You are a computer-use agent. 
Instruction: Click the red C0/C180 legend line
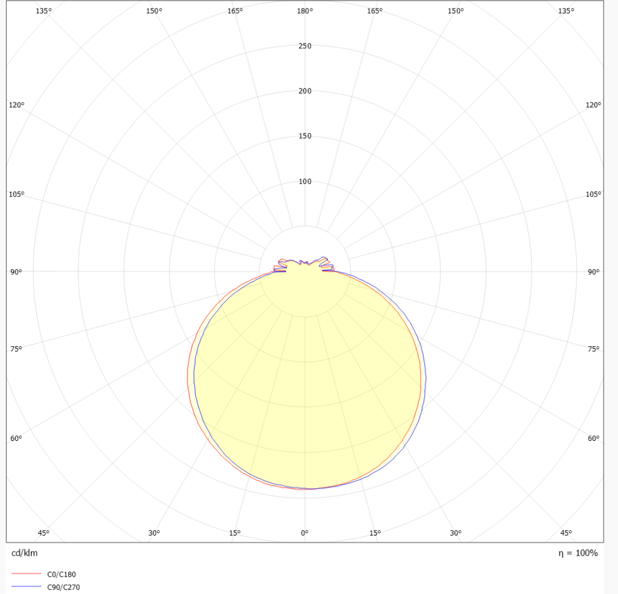coord(26,574)
